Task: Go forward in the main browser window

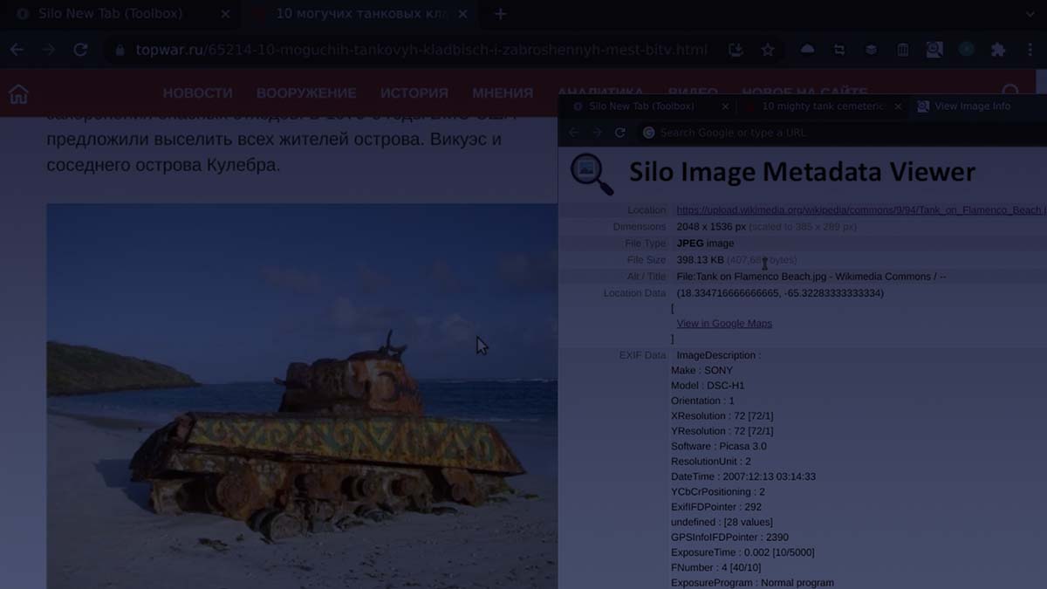Action: [49, 50]
